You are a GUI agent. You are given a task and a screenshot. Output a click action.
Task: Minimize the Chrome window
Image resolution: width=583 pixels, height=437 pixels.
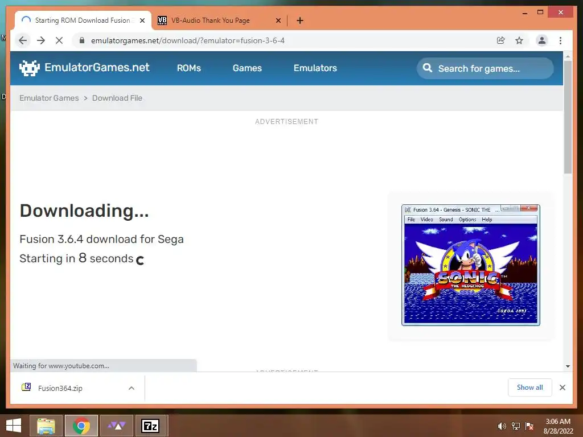[x=524, y=13]
